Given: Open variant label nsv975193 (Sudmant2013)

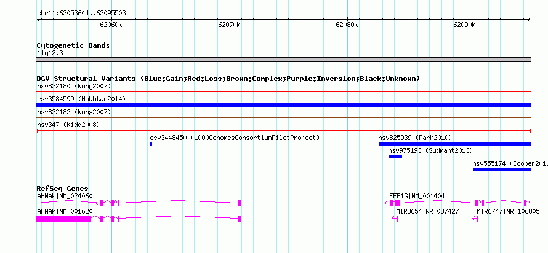Looking at the screenshot, I should pos(430,150).
